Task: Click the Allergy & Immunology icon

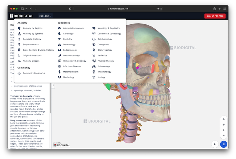Action: pyautogui.click(x=60, y=28)
